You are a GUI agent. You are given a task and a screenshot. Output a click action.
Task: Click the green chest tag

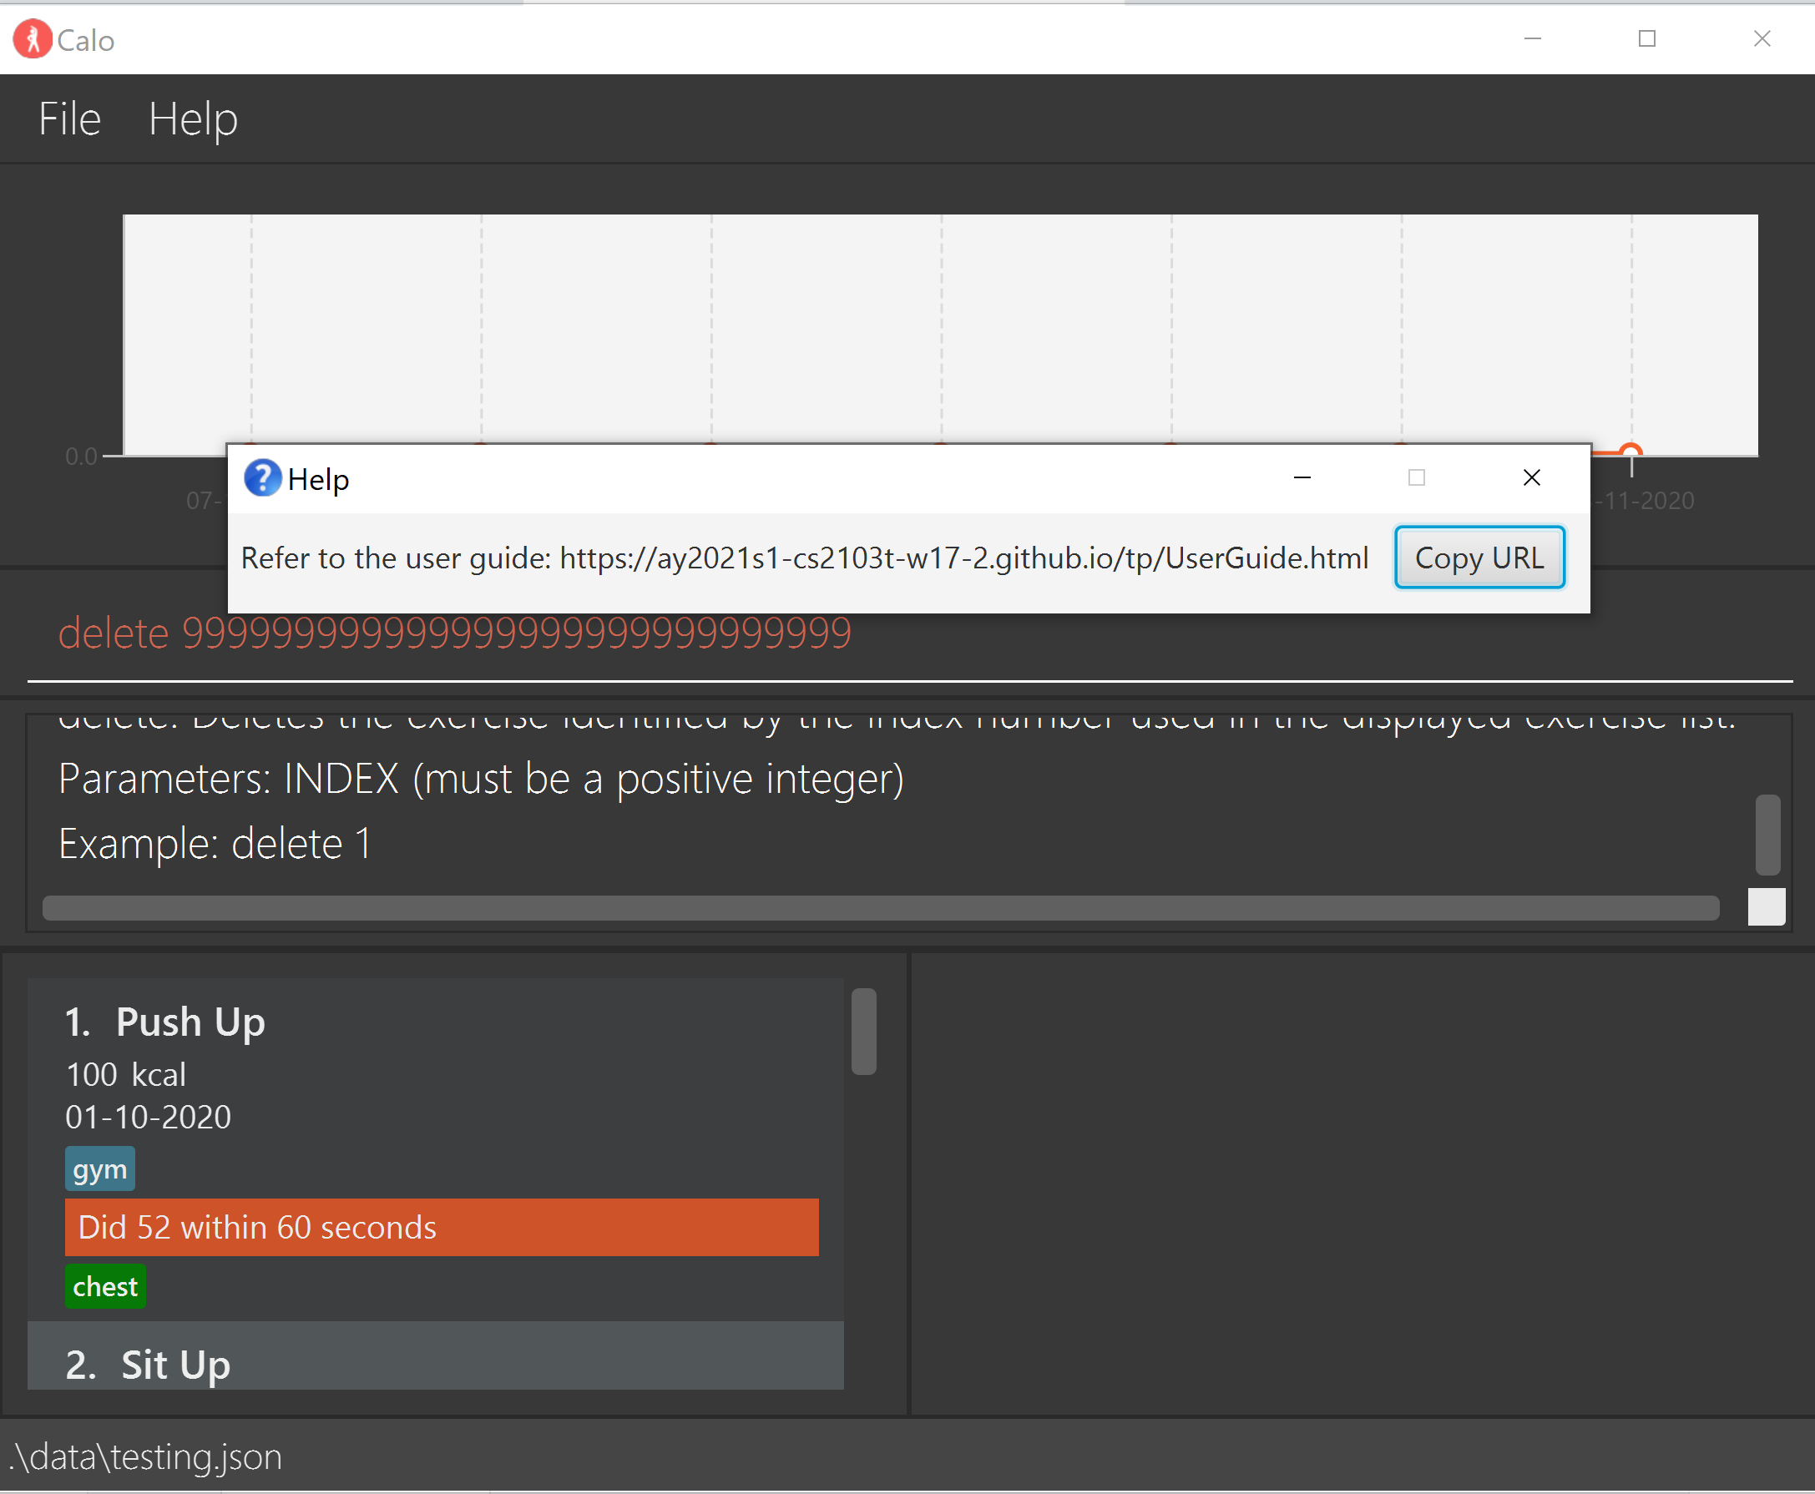tap(105, 1285)
